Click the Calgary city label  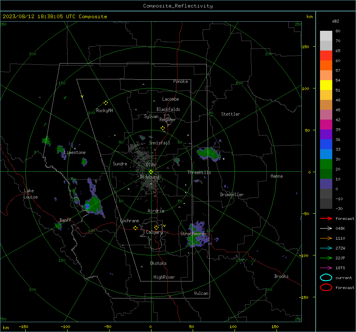[x=154, y=232]
